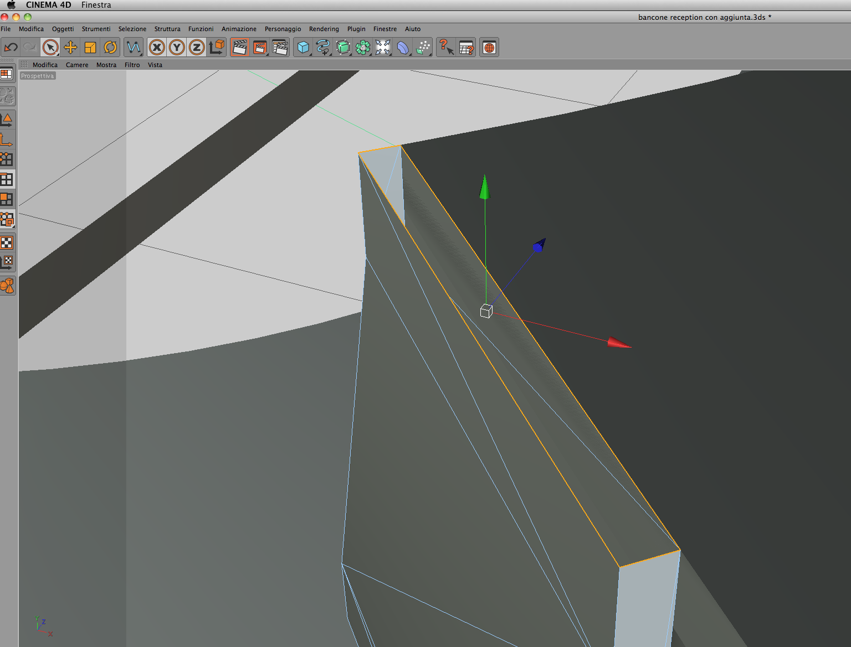Switch to Points mode
Viewport: 851px width, 647px height.
click(7, 159)
